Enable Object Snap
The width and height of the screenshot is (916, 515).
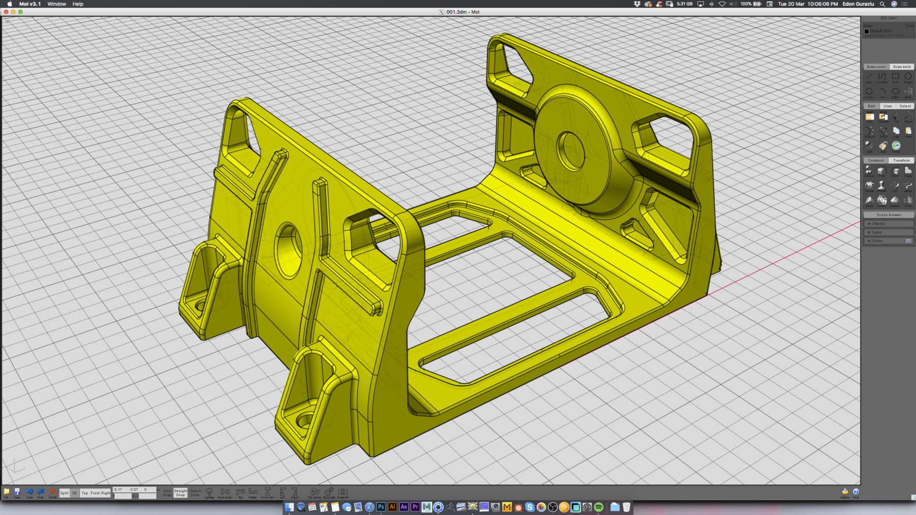(195, 492)
